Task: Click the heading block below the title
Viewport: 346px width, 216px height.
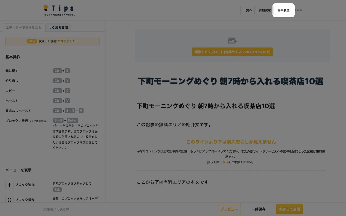Action: click(x=206, y=106)
